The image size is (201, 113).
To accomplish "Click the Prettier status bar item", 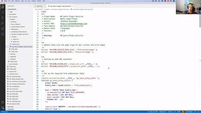I will tap(189, 112).
